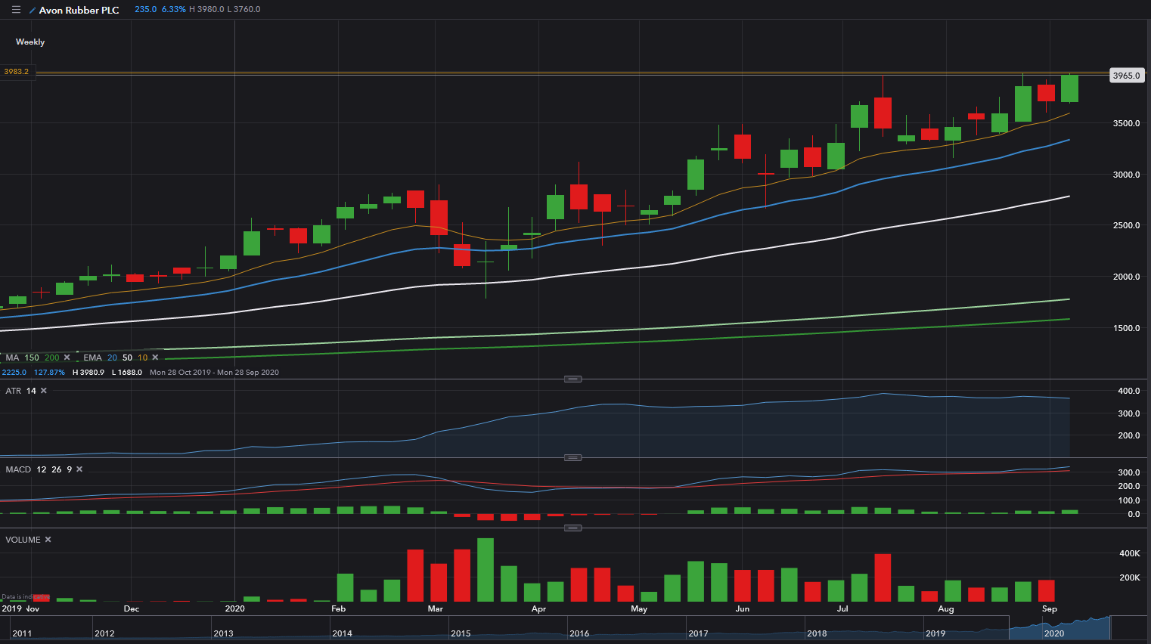Click the H 3980.9 range high value
The width and height of the screenshot is (1151, 644).
tap(88, 372)
